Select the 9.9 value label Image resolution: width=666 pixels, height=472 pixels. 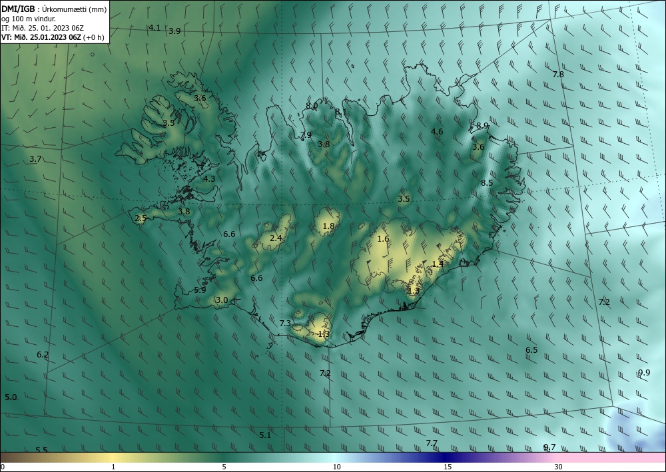click(644, 372)
